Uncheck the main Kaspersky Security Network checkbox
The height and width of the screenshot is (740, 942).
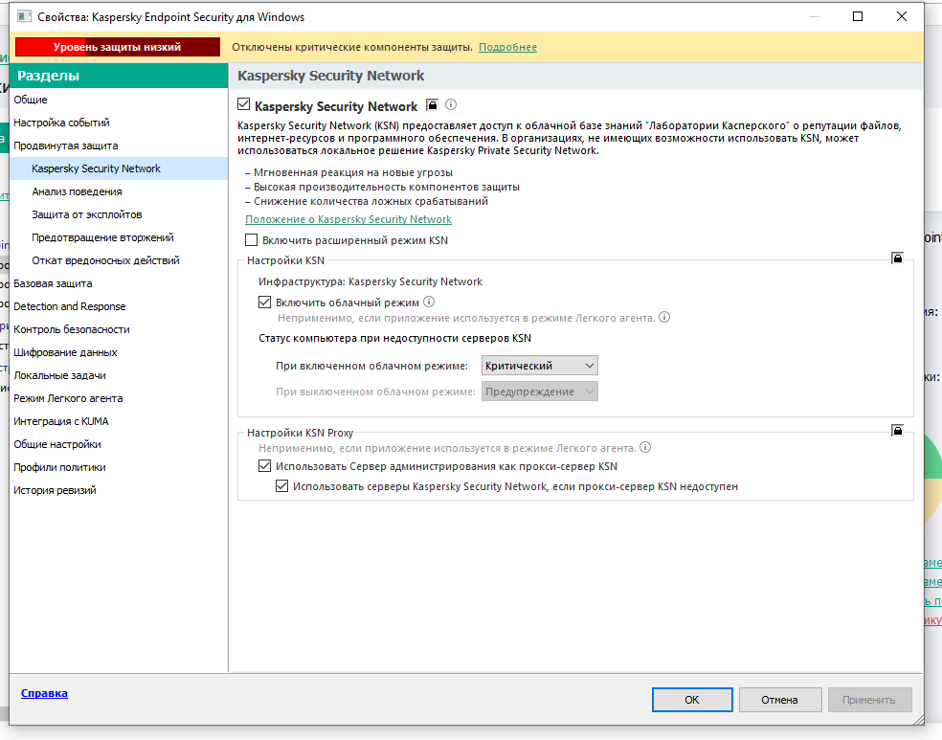pyautogui.click(x=244, y=105)
